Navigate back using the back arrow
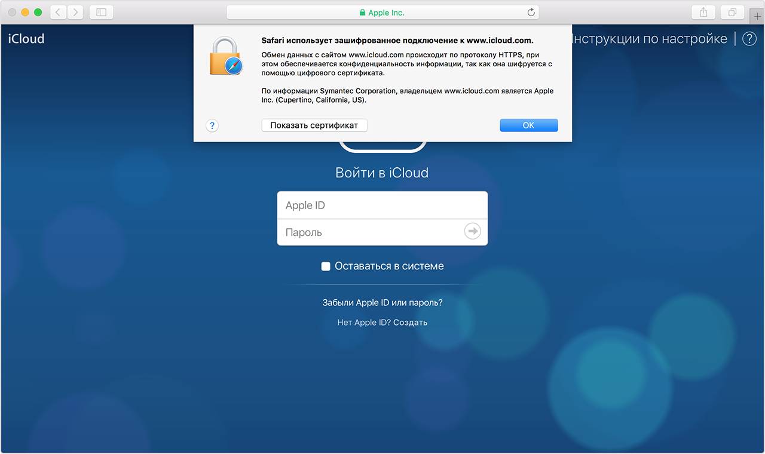The width and height of the screenshot is (765, 454). [x=57, y=12]
